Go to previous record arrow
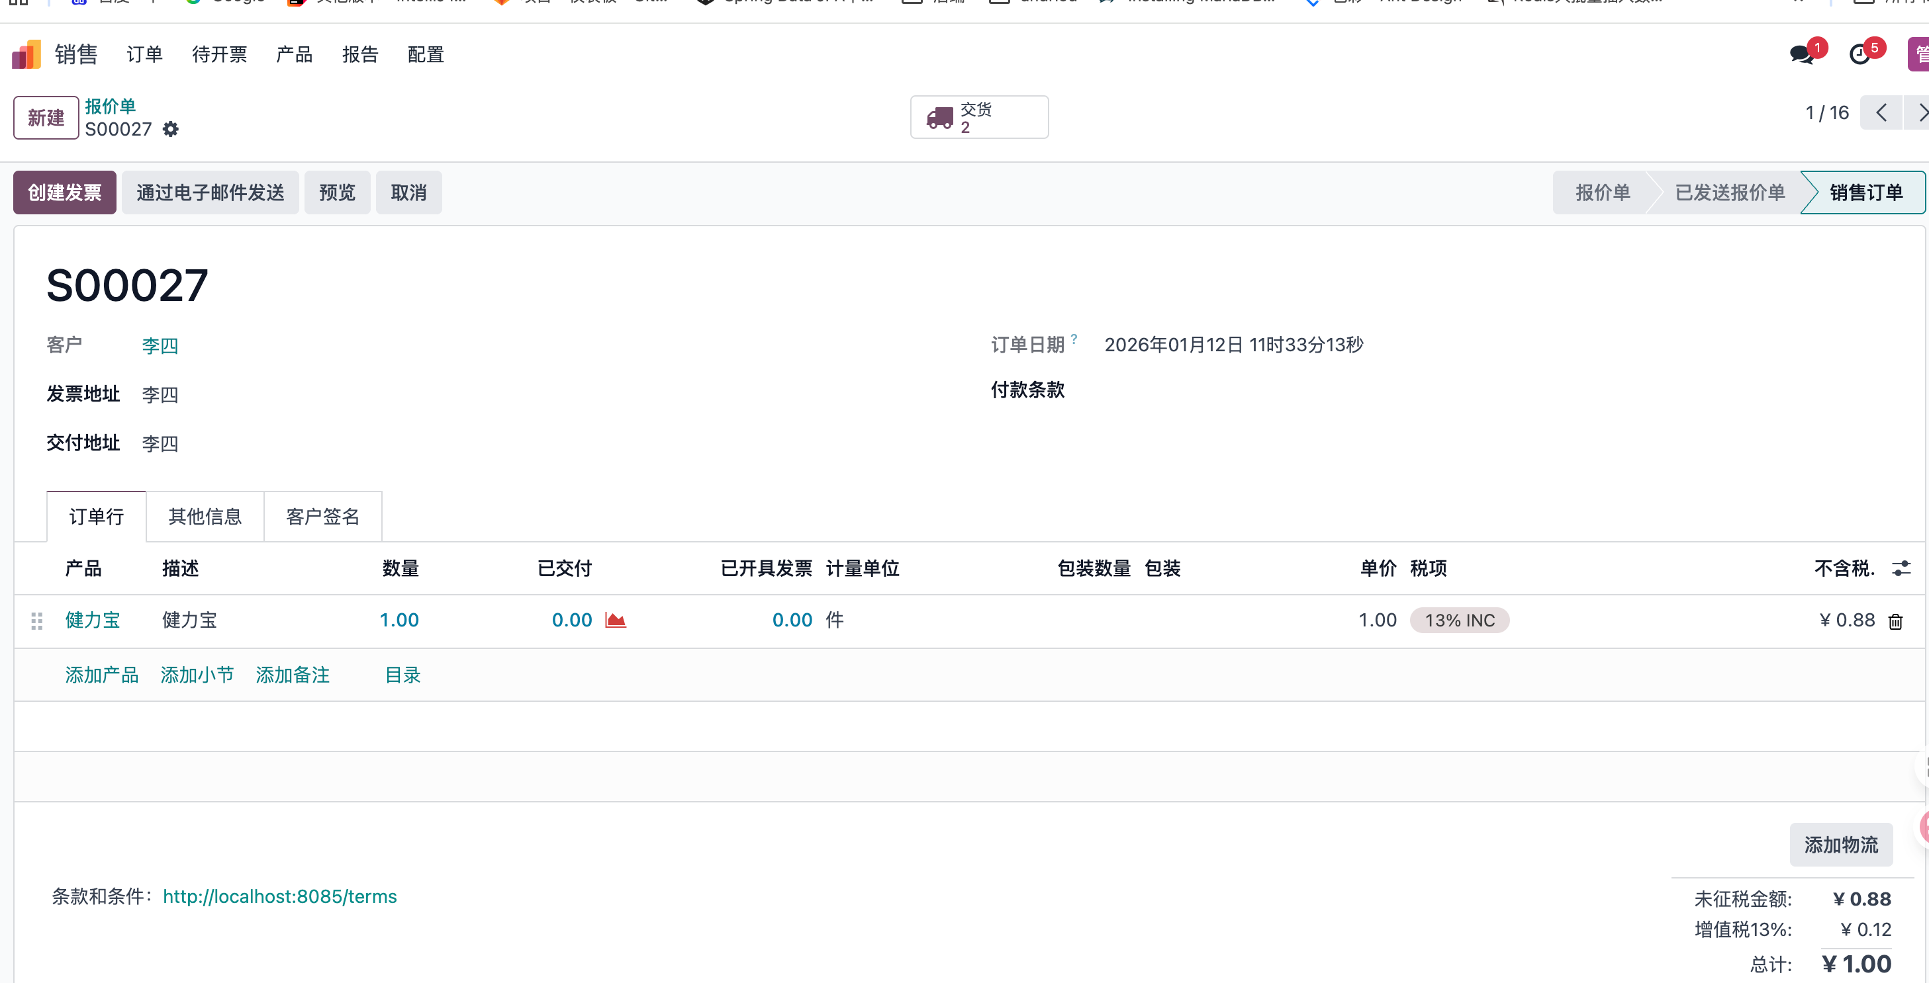 pyautogui.click(x=1881, y=113)
